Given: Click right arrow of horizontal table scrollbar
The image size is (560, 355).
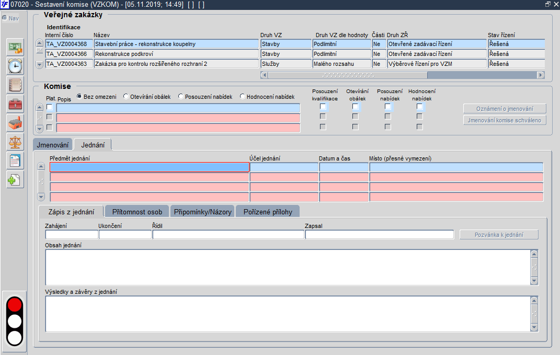Looking at the screenshot, I should coord(541,75).
